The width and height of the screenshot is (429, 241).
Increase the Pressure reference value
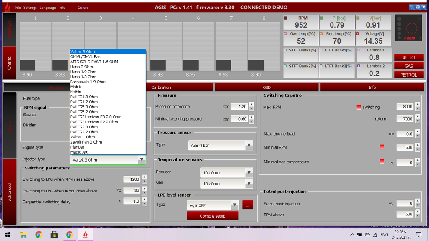[251, 104]
